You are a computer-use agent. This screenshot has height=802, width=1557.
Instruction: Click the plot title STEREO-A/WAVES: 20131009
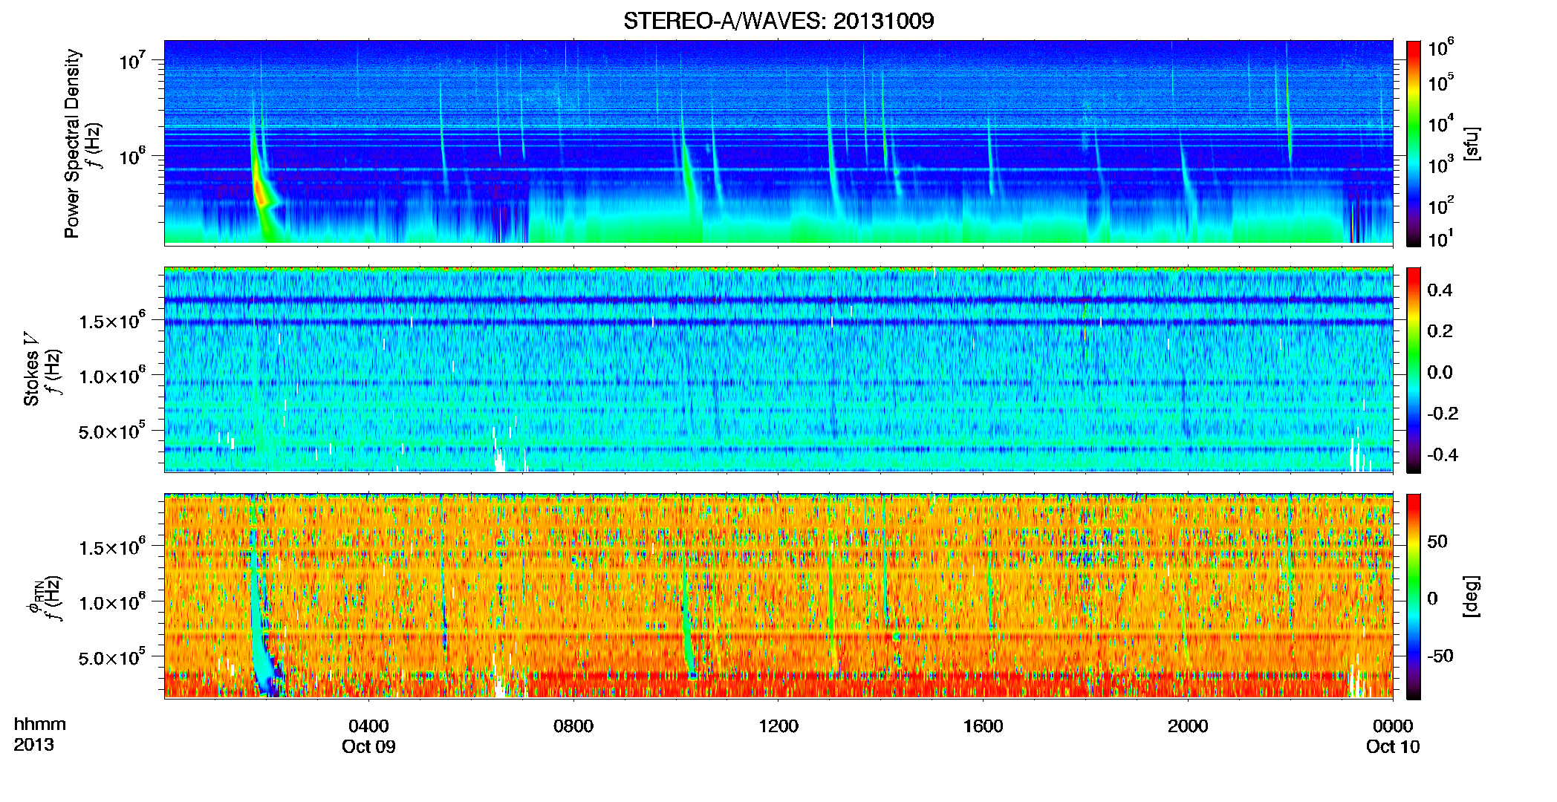[778, 21]
